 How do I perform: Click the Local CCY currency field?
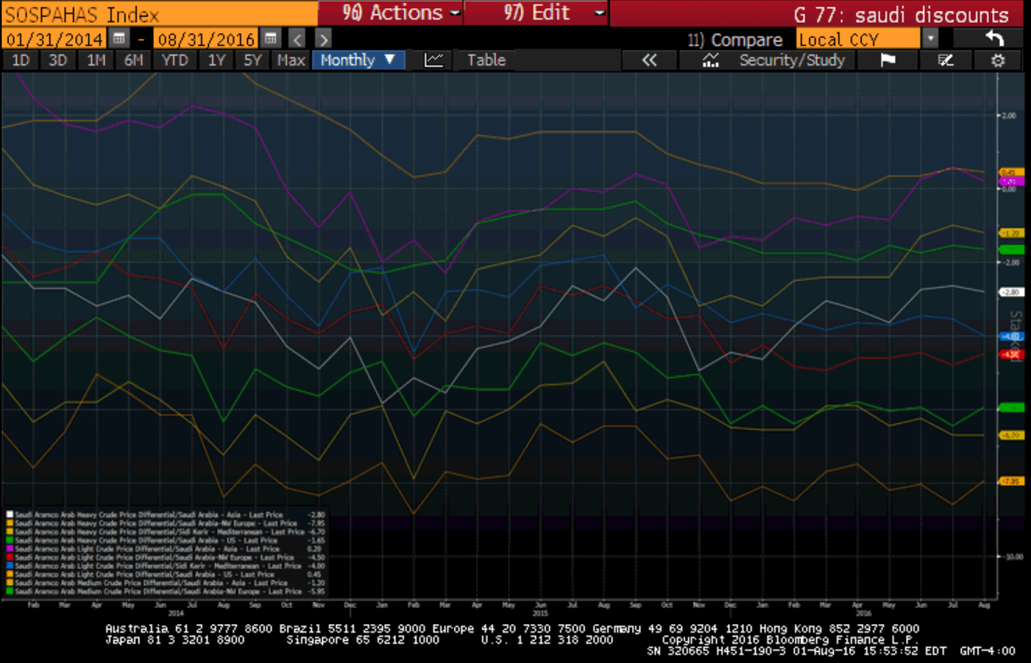pos(858,38)
